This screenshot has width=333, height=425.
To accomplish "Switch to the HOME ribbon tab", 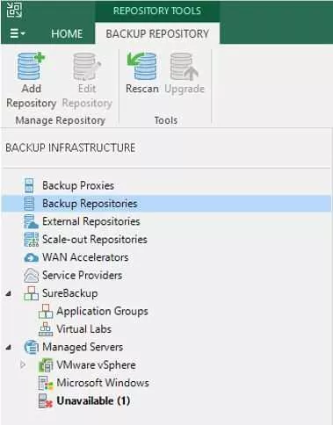I will tap(67, 33).
